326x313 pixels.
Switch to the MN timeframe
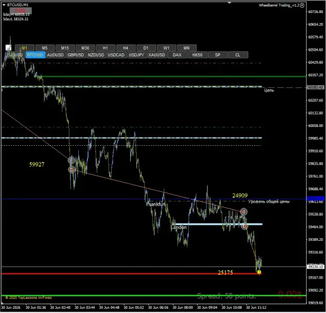click(x=187, y=48)
